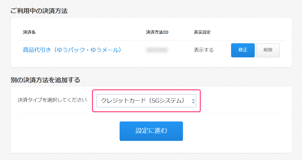Click empty space right of the payment dropdown
The image size is (302, 160).
point(242,101)
